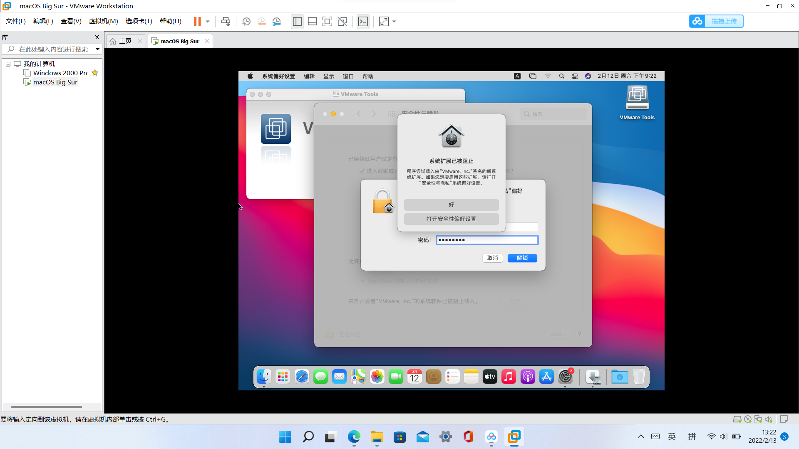This screenshot has height=449, width=799.
Task: Collapse the 我的计算机 tree node
Action: pyautogui.click(x=8, y=64)
